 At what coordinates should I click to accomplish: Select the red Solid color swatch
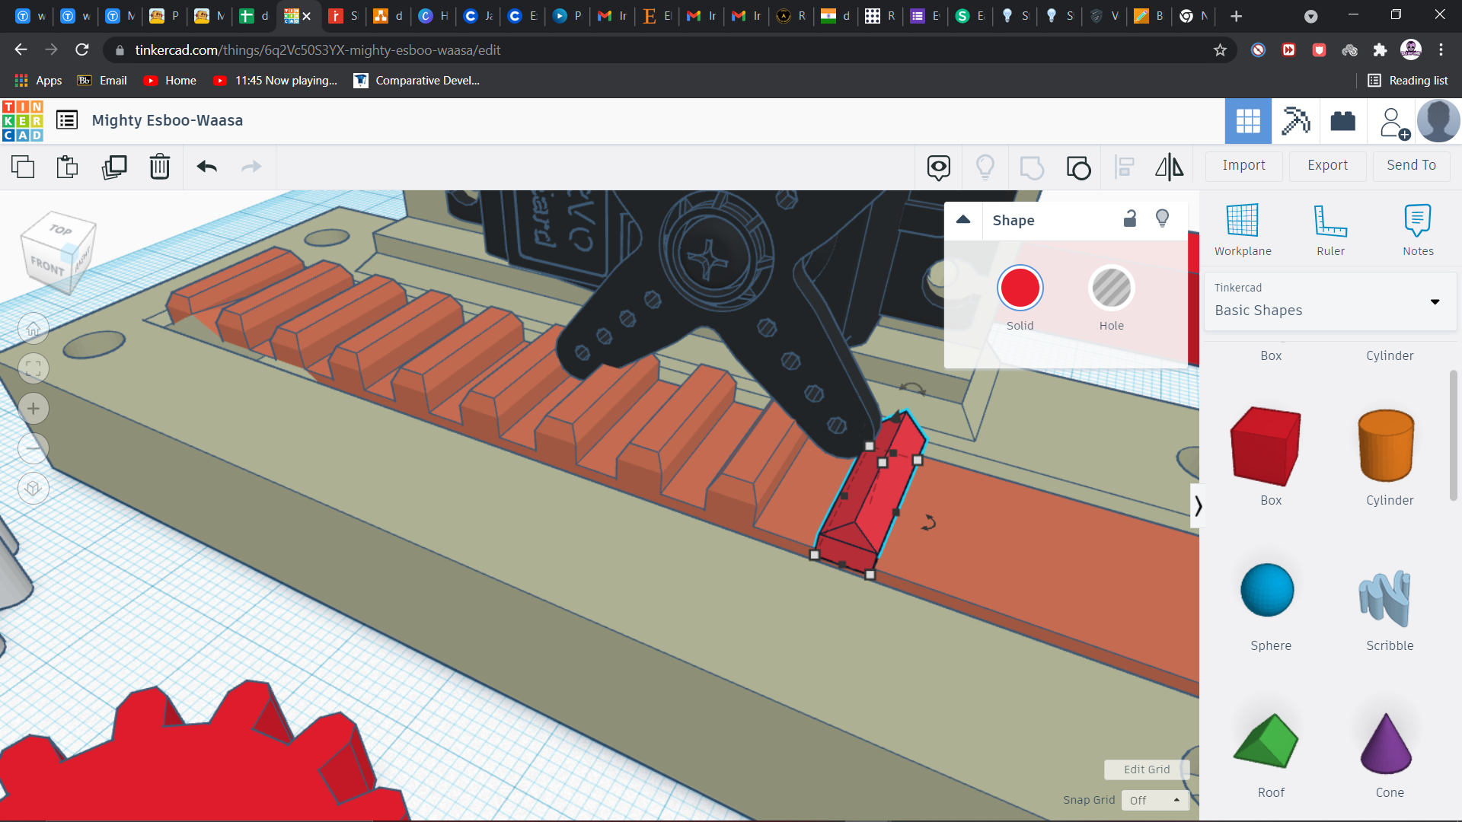(1020, 288)
